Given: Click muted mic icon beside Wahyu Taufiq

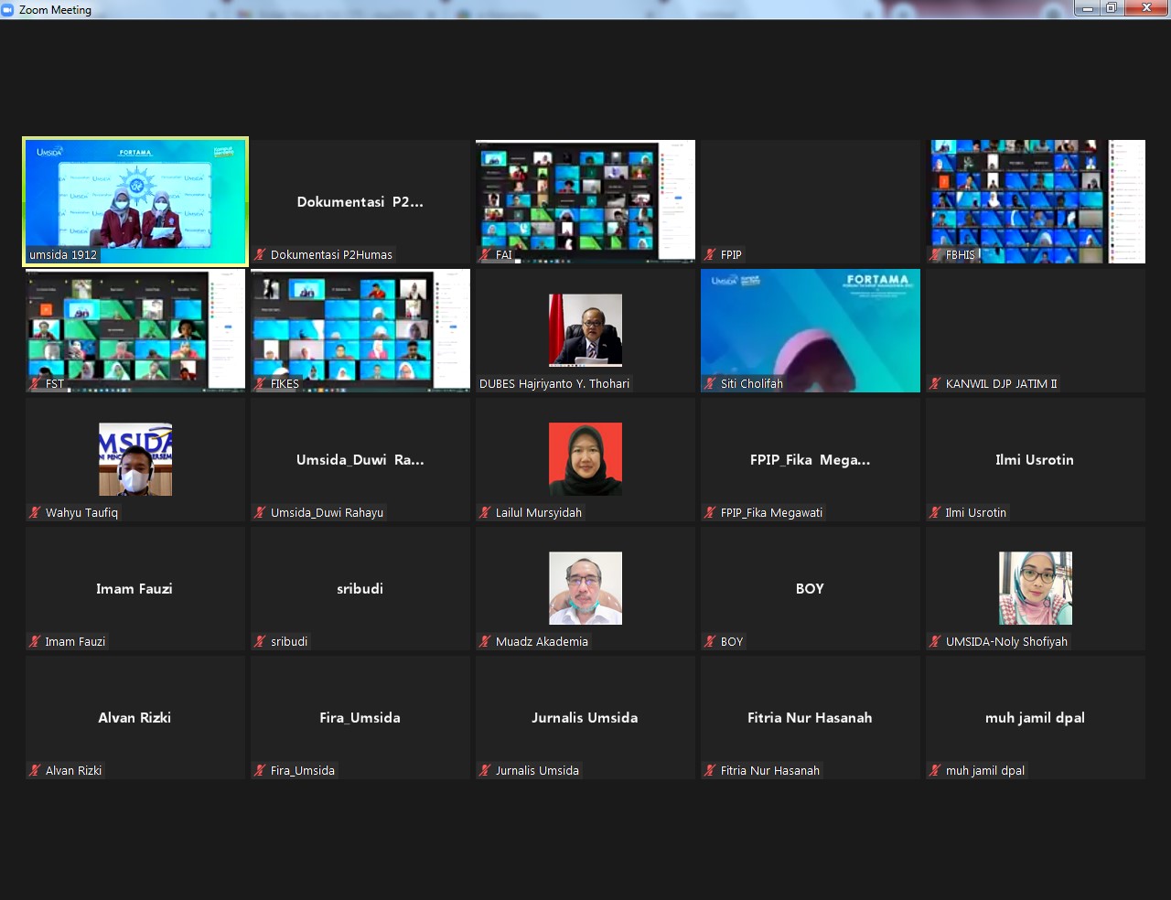Looking at the screenshot, I should (36, 513).
